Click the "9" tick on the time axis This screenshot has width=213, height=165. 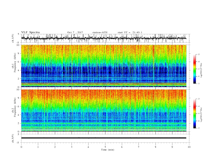(172, 147)
